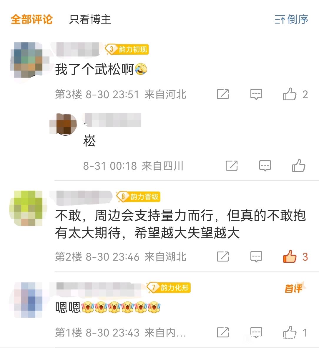Toggle the 倒序 sort order

[x=291, y=19]
